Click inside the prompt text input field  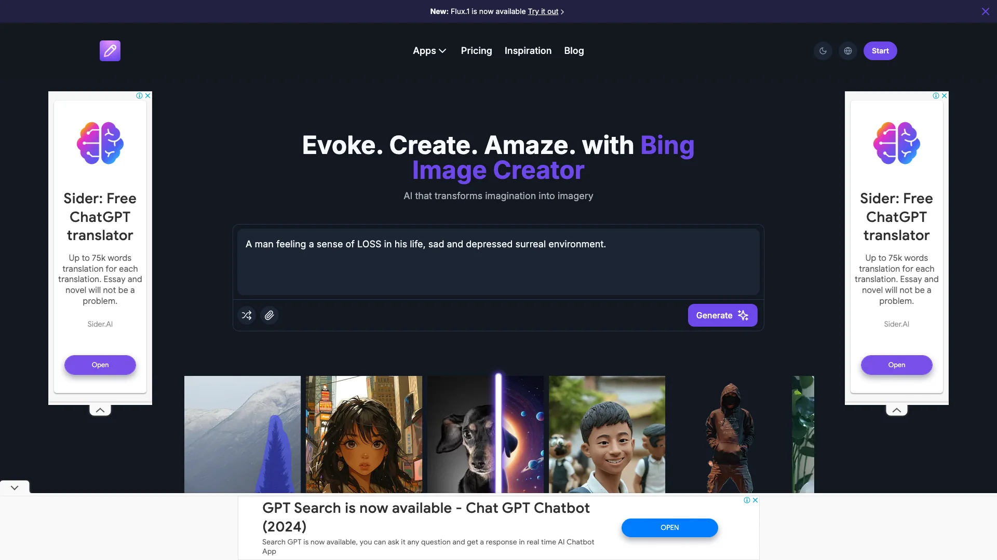(x=498, y=261)
